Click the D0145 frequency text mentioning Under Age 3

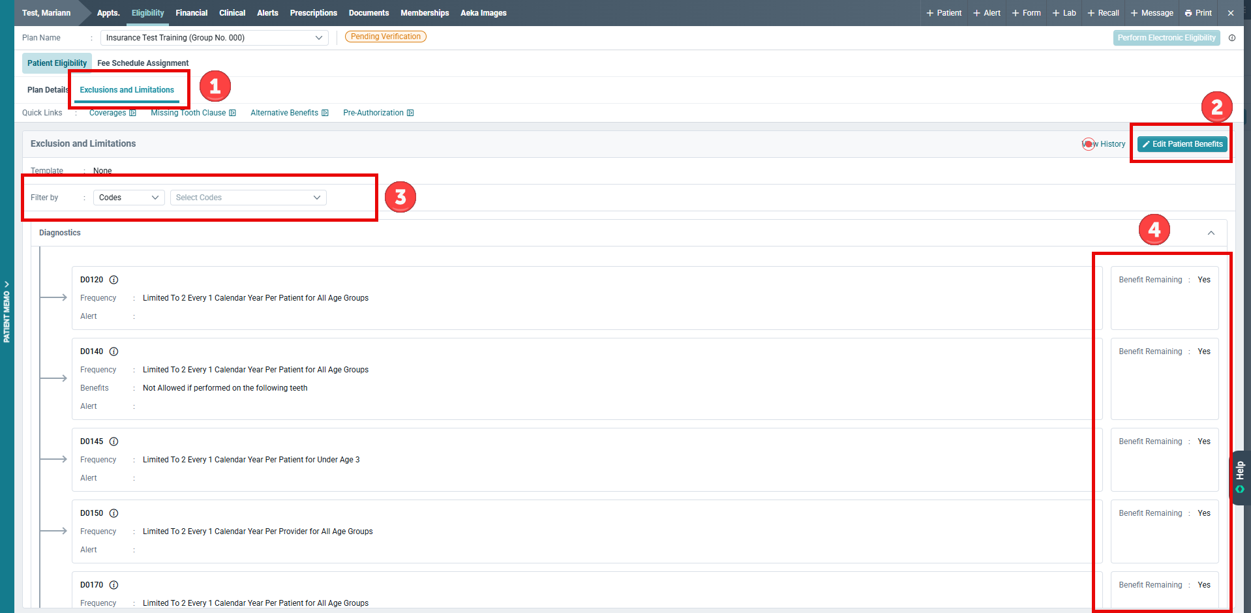click(251, 460)
